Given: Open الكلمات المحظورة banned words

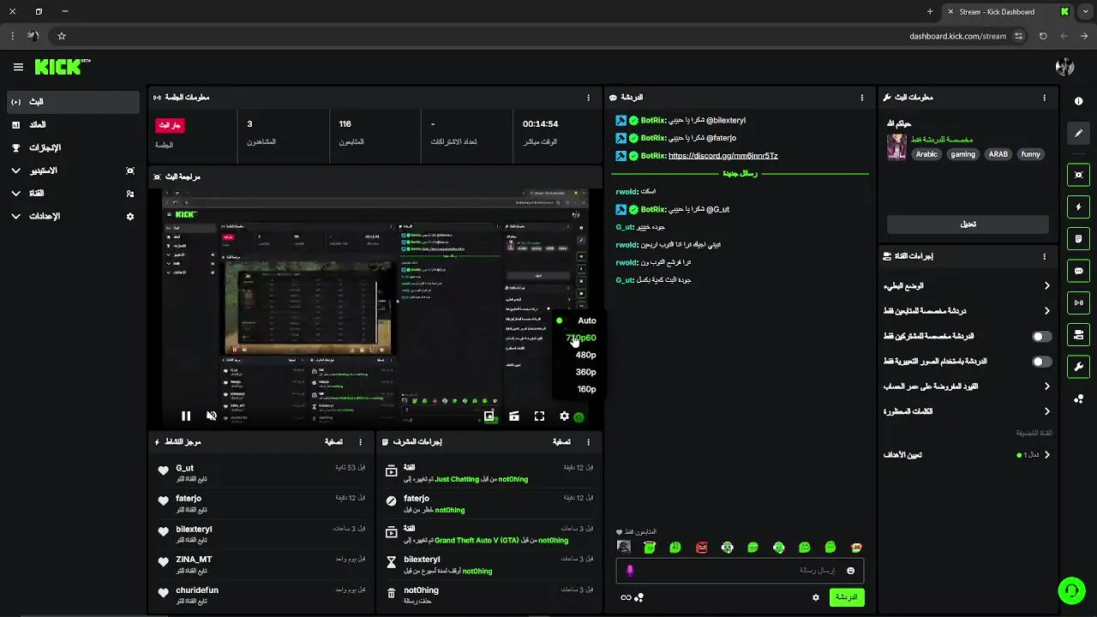Looking at the screenshot, I should coord(967,411).
